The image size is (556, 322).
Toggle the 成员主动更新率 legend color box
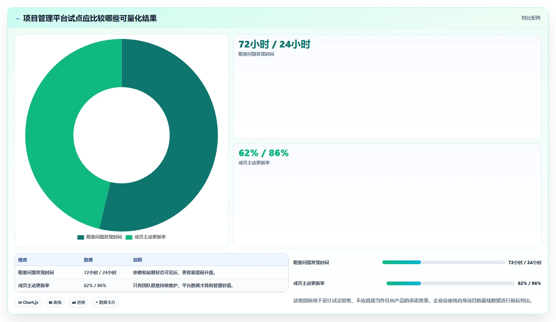tap(129, 237)
